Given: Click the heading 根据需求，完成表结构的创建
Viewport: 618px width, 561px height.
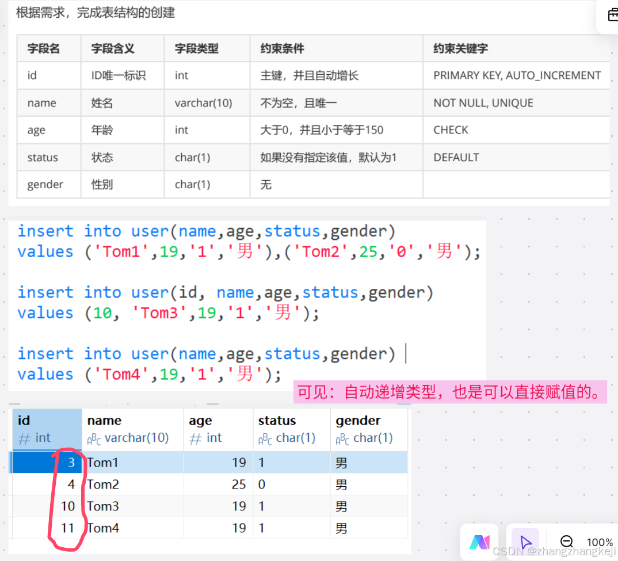Looking at the screenshot, I should 96,13.
